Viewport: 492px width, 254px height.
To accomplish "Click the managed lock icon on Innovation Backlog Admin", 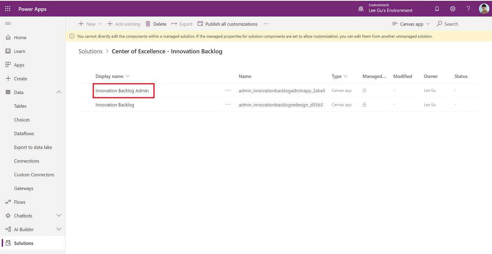I will (364, 90).
